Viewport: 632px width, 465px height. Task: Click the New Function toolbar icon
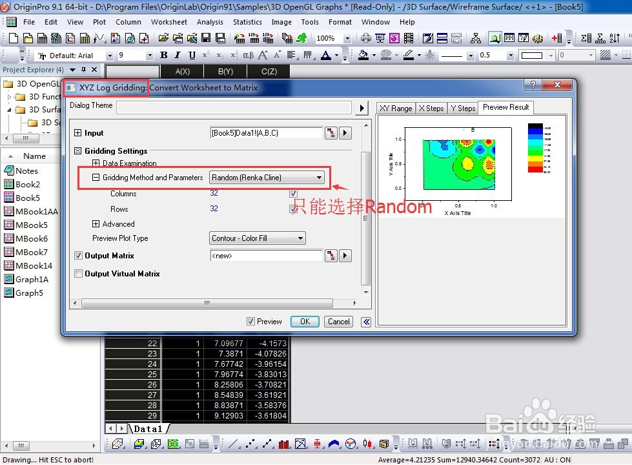coord(99,38)
